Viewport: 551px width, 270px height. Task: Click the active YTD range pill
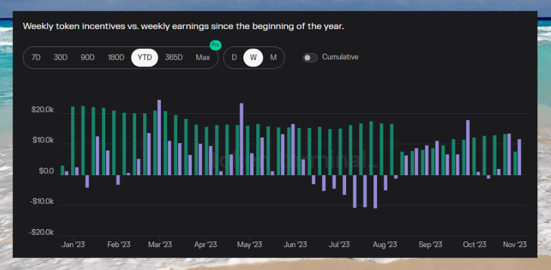[x=145, y=58]
